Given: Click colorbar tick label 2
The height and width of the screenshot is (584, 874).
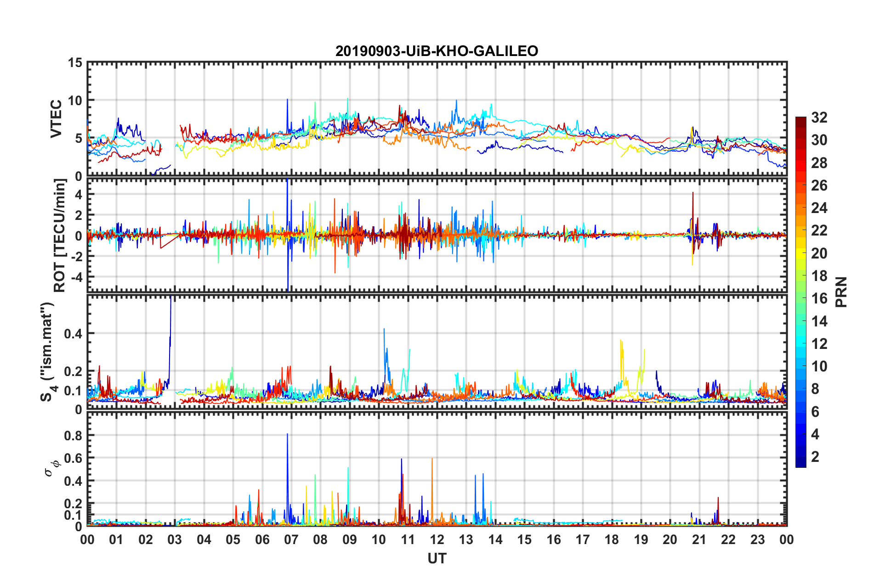Looking at the screenshot, I should [x=815, y=457].
